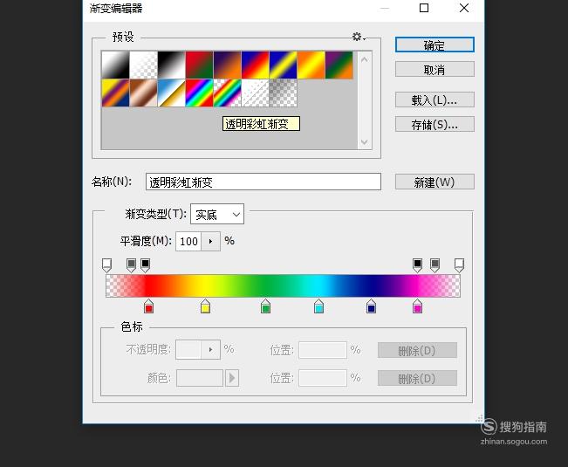568x467 pixels.
Task: Select the red, green gradient preset
Action: click(199, 65)
